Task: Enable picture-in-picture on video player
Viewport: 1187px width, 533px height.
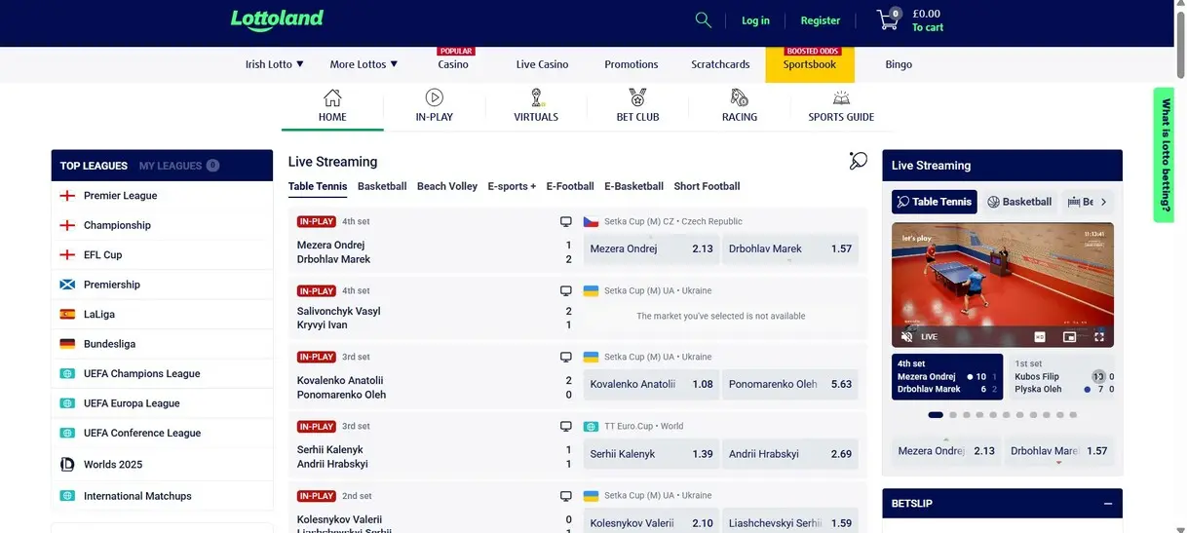Action: pyautogui.click(x=1070, y=336)
